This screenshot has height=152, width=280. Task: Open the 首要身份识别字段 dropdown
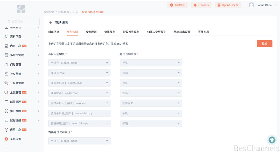[79, 141]
